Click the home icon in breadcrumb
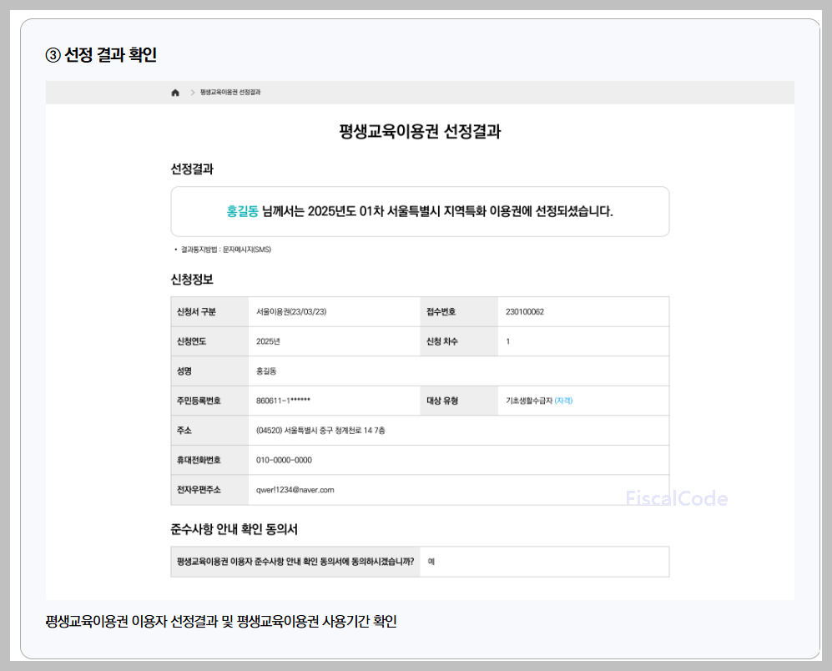 coord(175,93)
